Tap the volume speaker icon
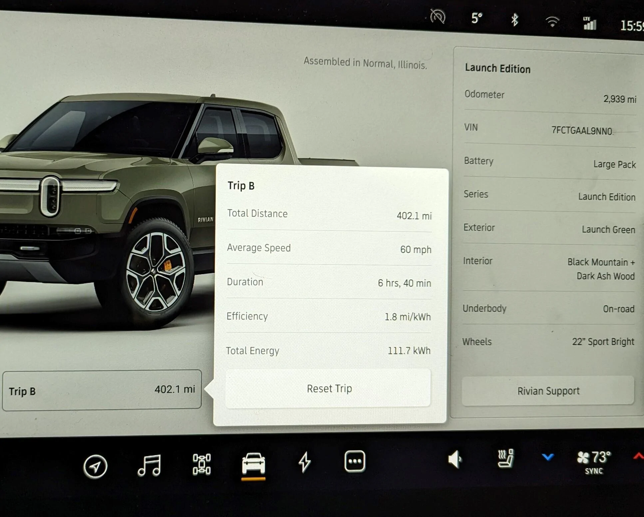 455,459
